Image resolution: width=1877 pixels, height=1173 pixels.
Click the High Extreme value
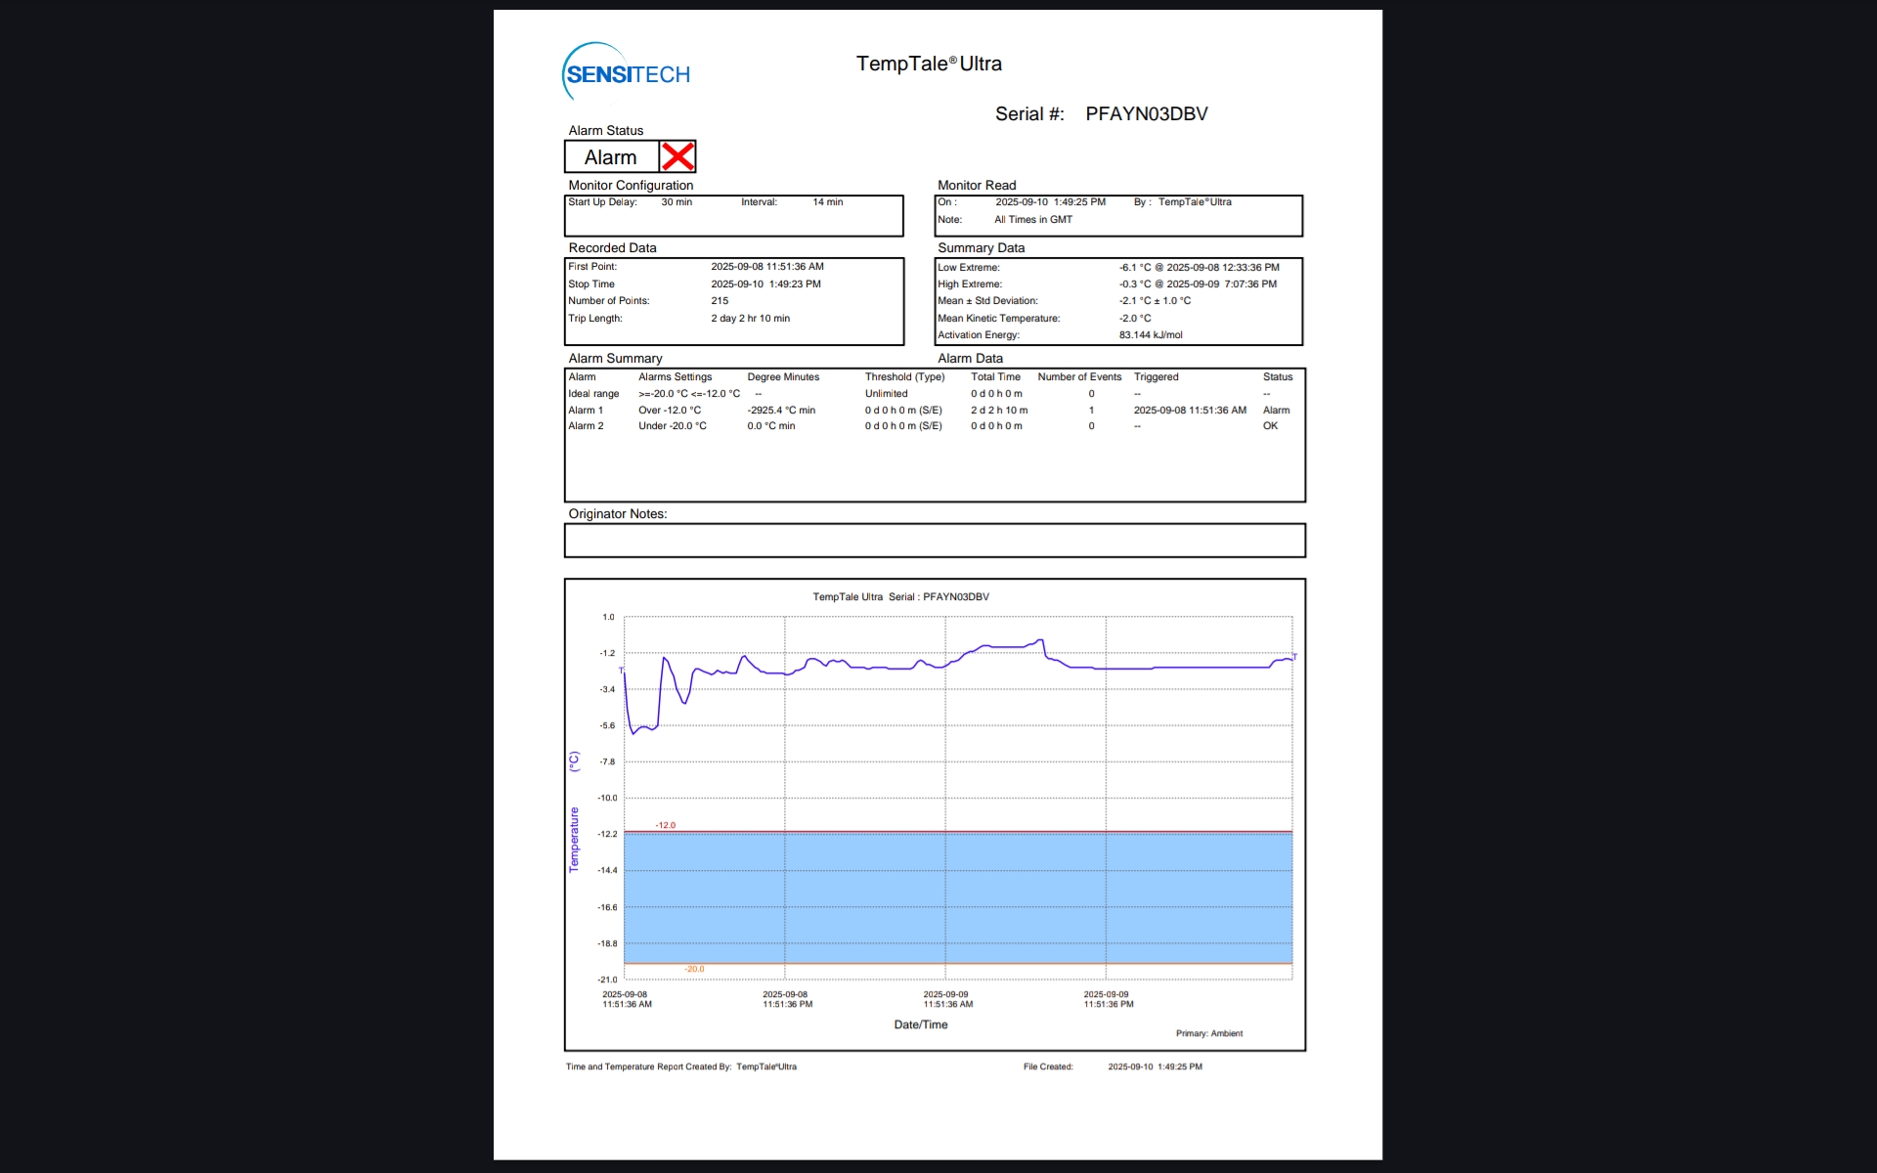[x=1198, y=284]
